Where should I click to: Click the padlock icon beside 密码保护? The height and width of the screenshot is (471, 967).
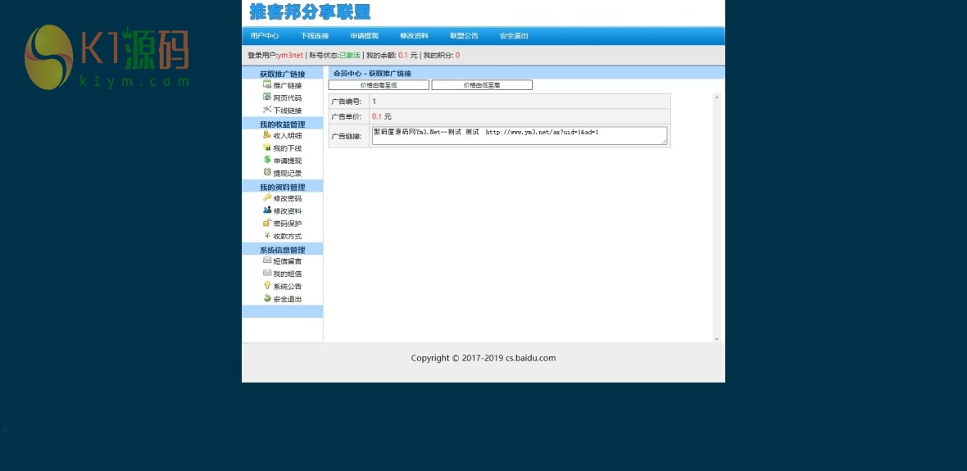[x=267, y=223]
